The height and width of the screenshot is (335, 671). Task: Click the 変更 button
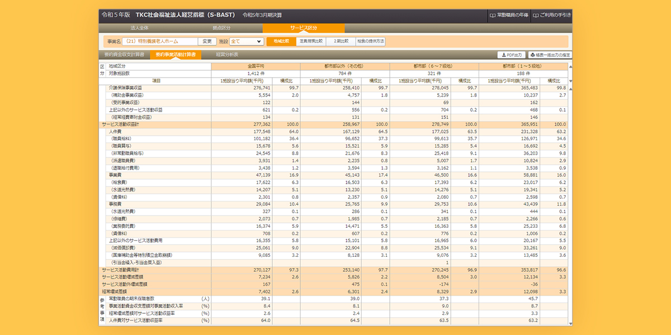[x=207, y=41]
